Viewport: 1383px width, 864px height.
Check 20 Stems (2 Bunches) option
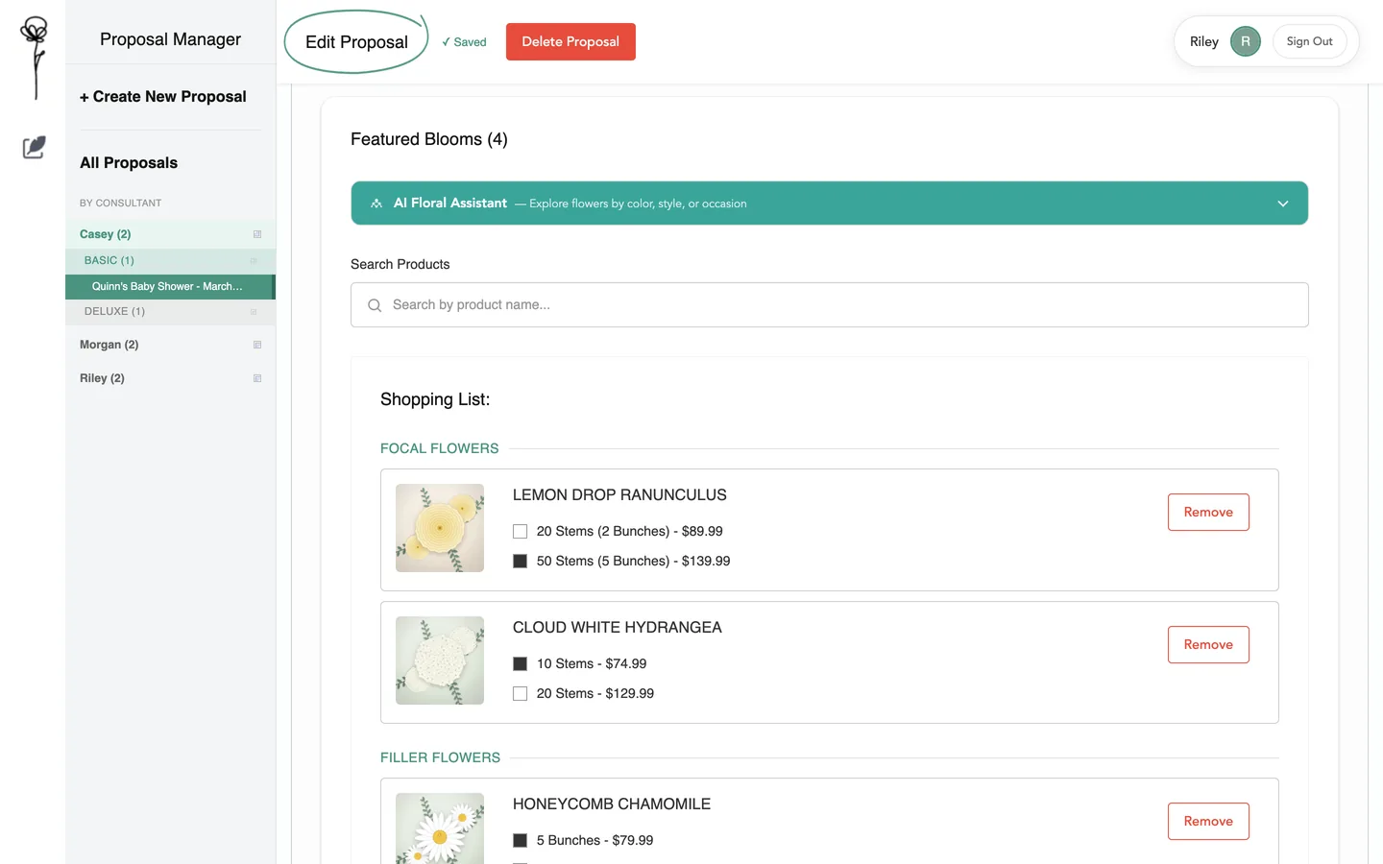[521, 532]
